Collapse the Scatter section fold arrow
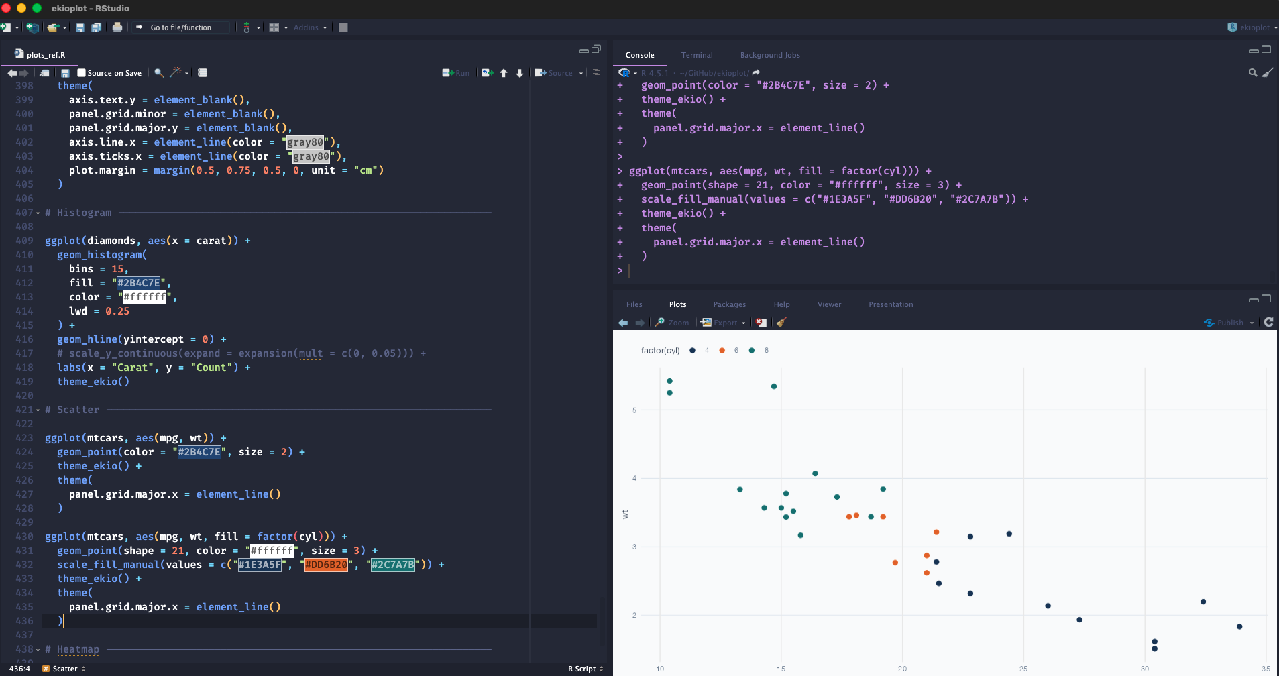 [38, 410]
